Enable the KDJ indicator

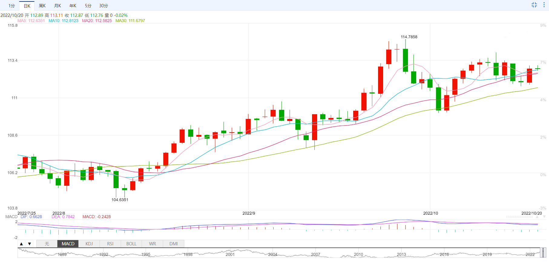89,244
